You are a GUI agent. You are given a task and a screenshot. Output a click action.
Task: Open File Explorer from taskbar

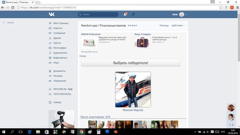[x=38, y=132]
